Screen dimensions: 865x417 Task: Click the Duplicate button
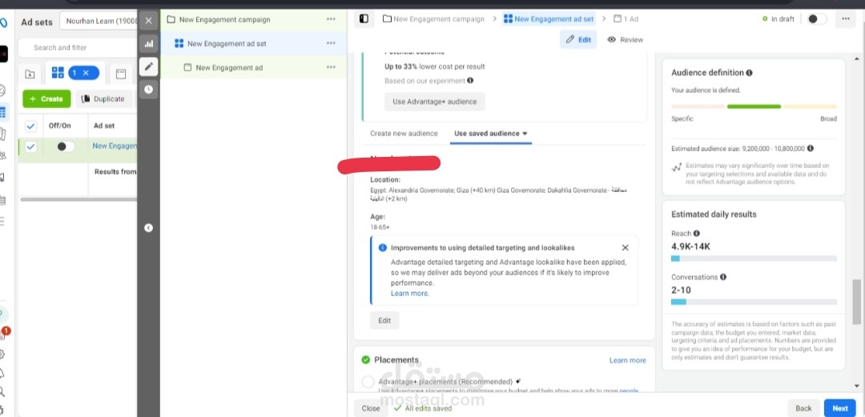pos(103,98)
